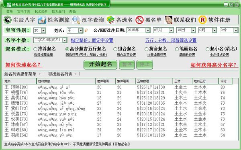Sort by the 三才 column header
Image resolution: width=241 pixels, height=150 pixels.
[x=182, y=81]
